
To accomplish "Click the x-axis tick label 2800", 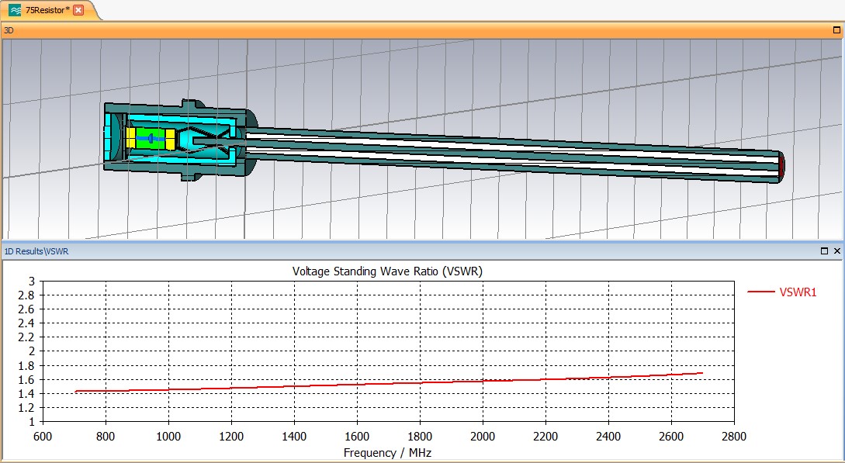I will (734, 436).
